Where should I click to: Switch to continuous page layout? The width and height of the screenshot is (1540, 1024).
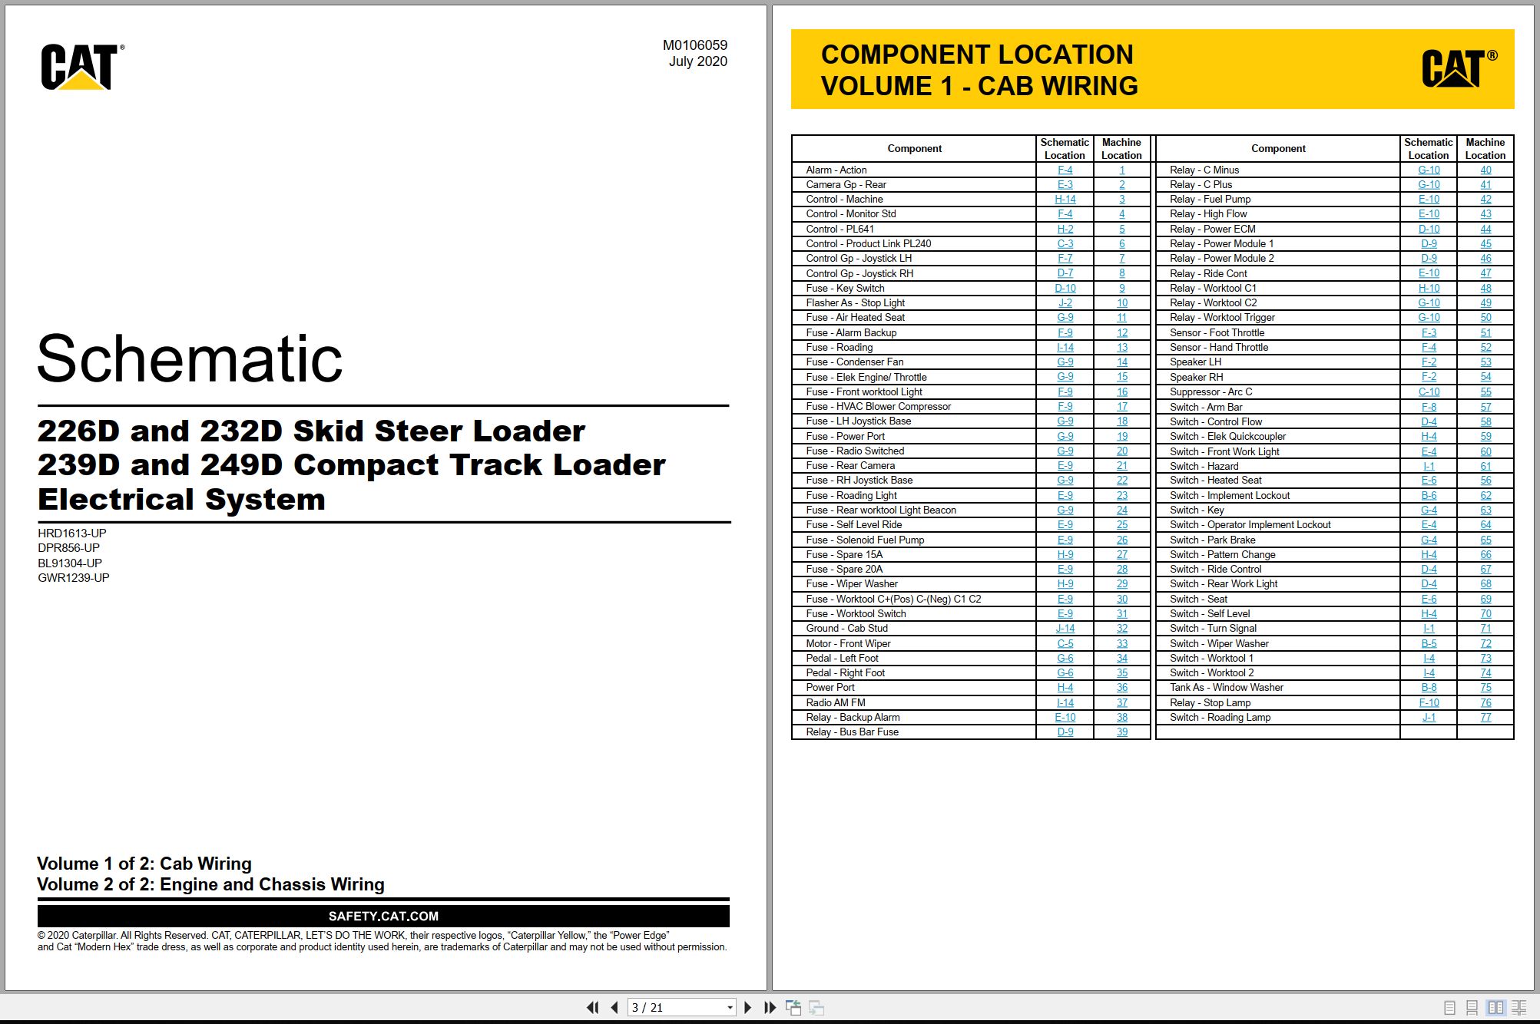pyautogui.click(x=1472, y=1007)
